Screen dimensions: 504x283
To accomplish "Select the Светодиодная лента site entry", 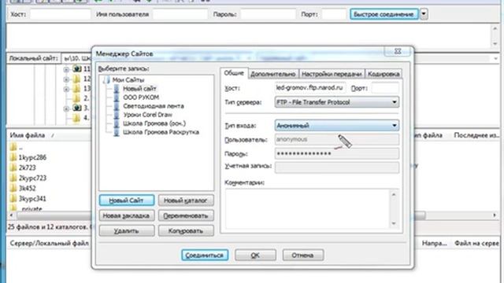I will pyautogui.click(x=154, y=106).
